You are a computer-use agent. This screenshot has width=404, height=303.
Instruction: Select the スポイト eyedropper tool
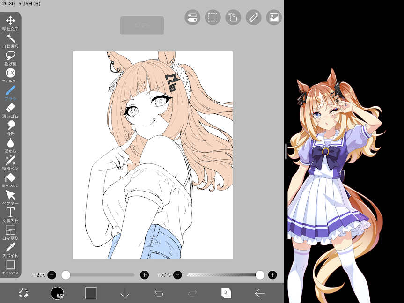coord(10,250)
